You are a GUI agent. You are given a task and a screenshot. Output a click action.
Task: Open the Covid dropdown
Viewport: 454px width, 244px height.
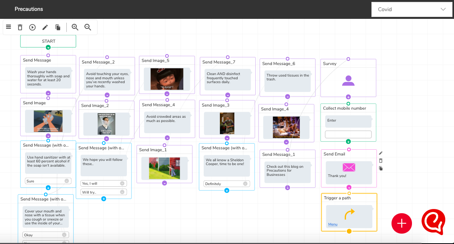point(412,9)
